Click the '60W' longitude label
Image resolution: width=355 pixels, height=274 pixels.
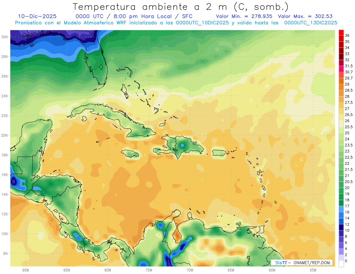point(272,270)
